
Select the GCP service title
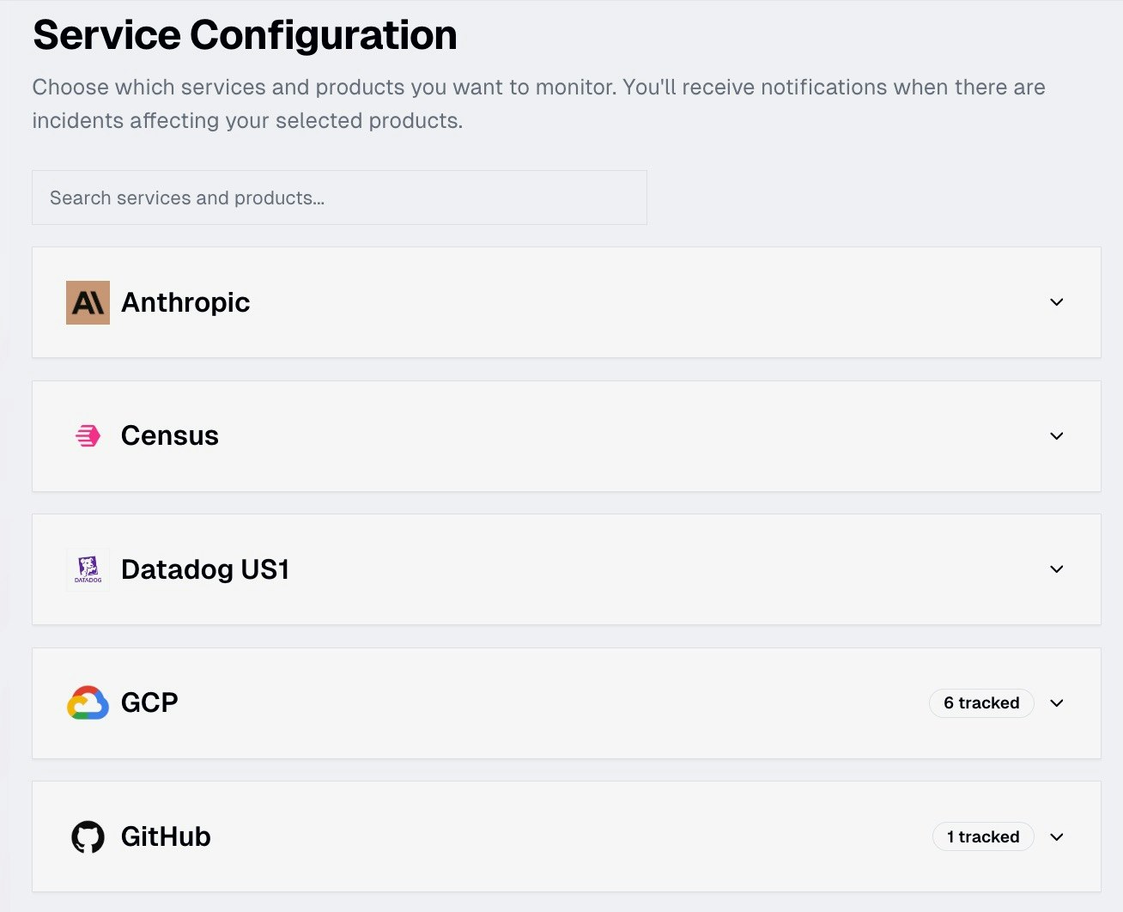(x=149, y=702)
